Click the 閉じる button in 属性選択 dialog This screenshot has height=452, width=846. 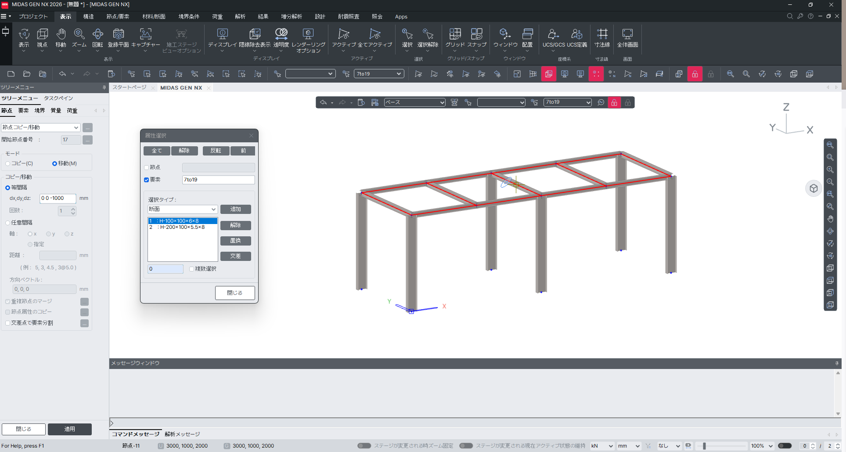pos(235,293)
